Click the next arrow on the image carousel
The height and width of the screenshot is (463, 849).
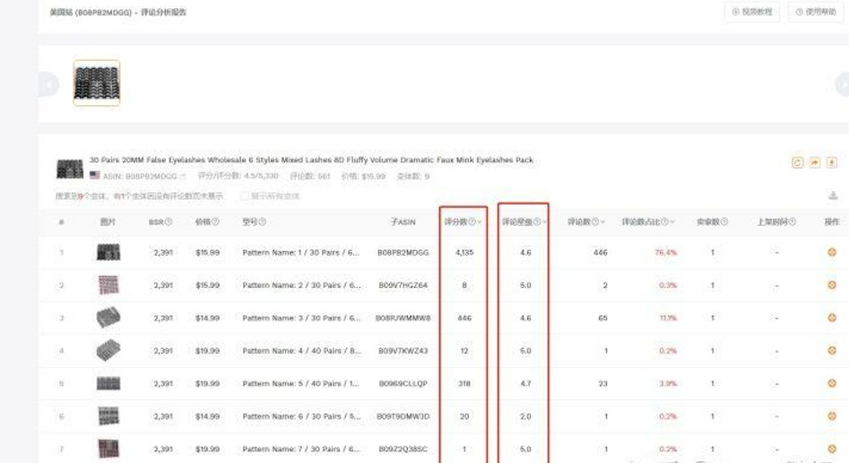click(x=843, y=84)
